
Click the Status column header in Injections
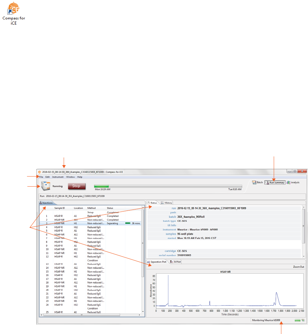coord(110,208)
